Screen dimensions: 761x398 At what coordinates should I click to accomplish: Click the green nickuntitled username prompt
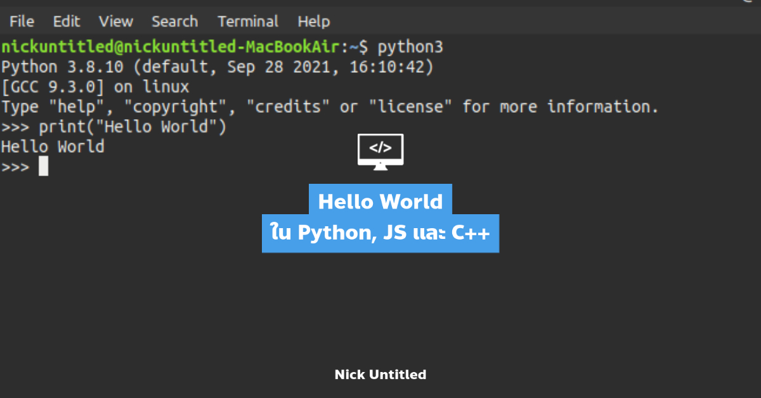(x=177, y=47)
